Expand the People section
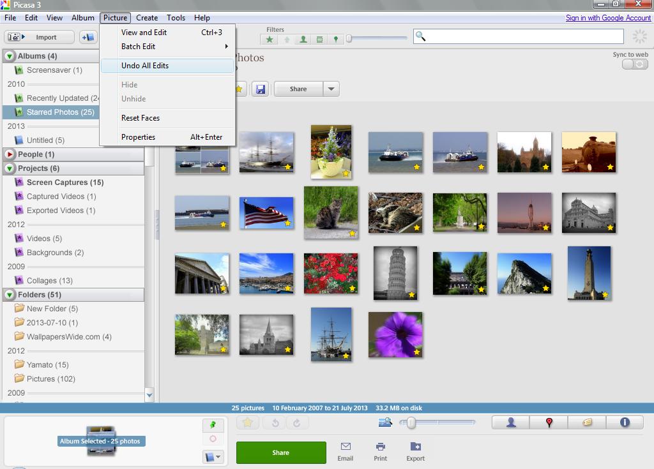The image size is (654, 469). click(x=10, y=154)
